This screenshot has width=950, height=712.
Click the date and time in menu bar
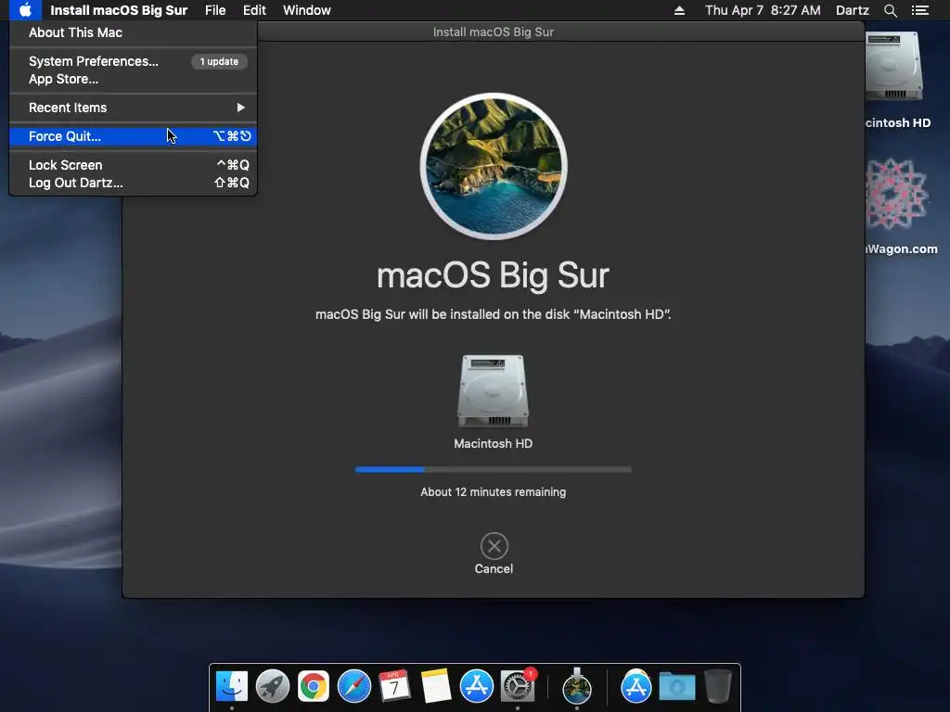(763, 10)
